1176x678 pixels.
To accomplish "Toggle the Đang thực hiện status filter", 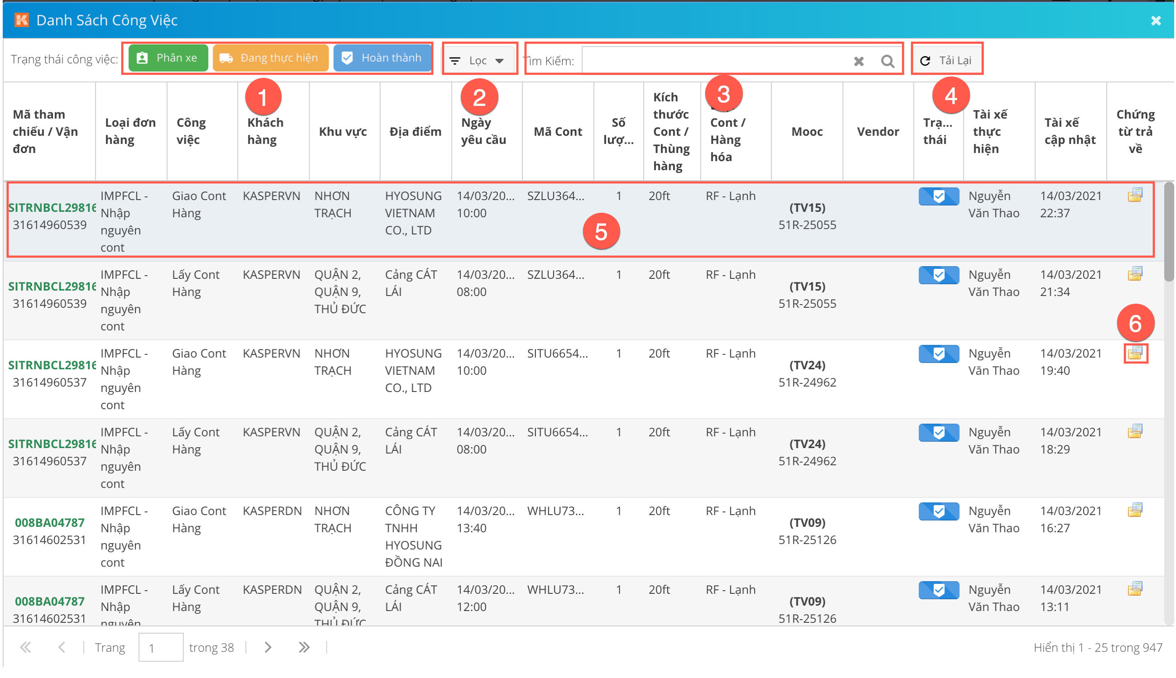I will click(x=271, y=58).
